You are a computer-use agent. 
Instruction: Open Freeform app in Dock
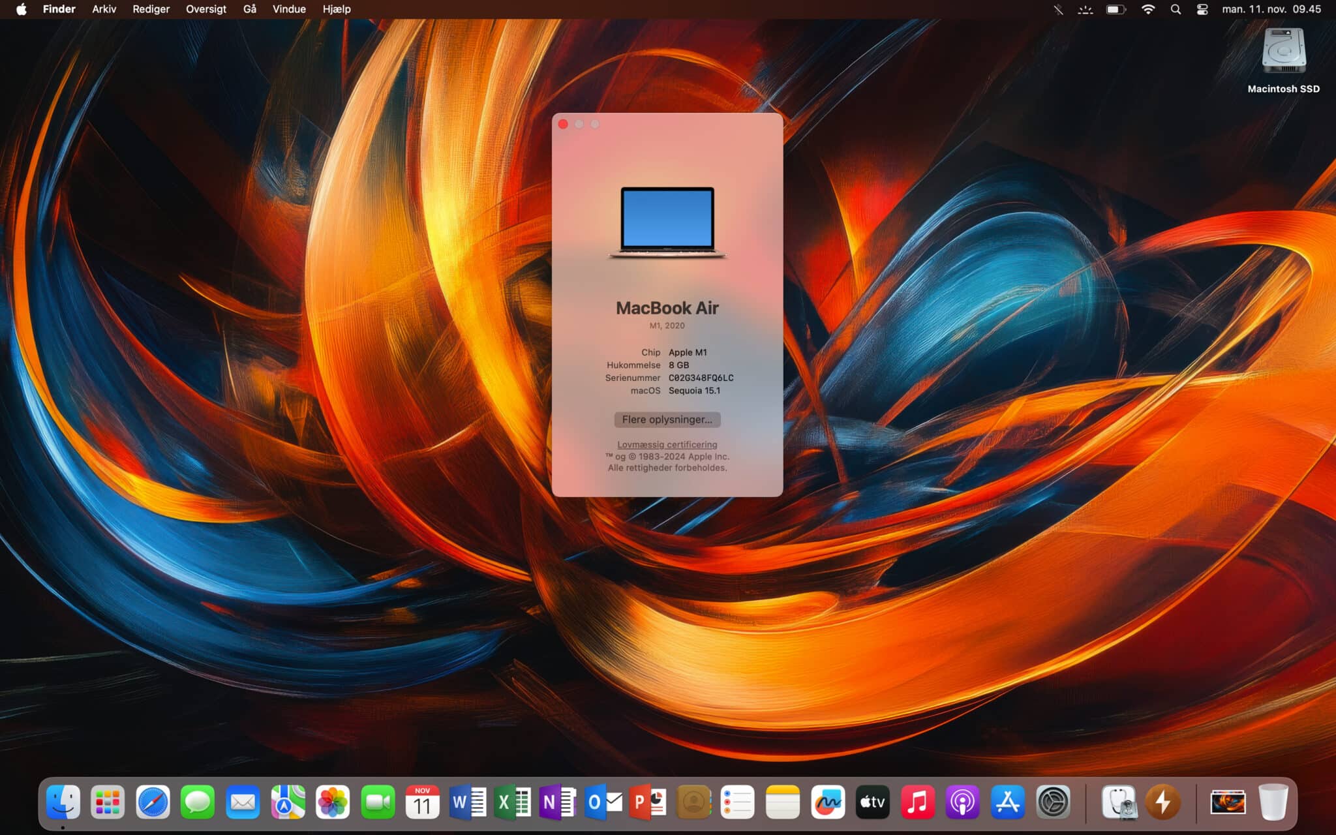click(x=828, y=802)
